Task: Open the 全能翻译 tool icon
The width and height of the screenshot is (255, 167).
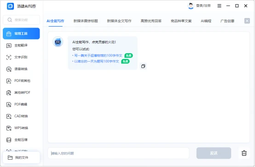Action: click(x=9, y=46)
